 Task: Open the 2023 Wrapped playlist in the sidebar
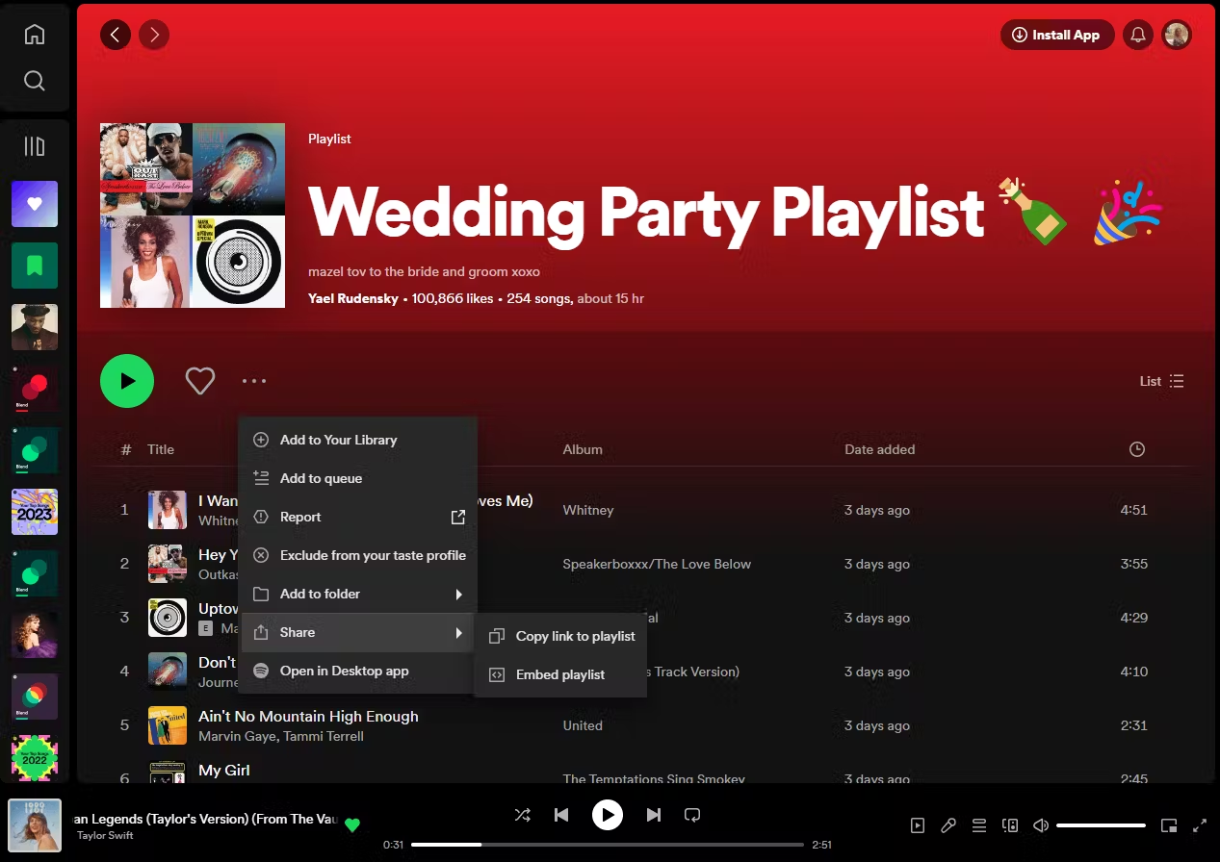35,512
